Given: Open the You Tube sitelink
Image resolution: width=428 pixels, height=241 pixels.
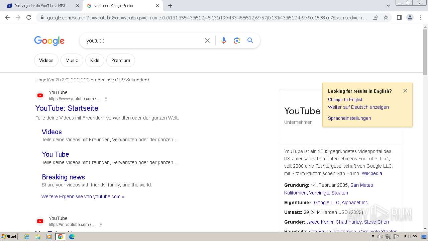Looking at the screenshot, I should [x=56, y=154].
